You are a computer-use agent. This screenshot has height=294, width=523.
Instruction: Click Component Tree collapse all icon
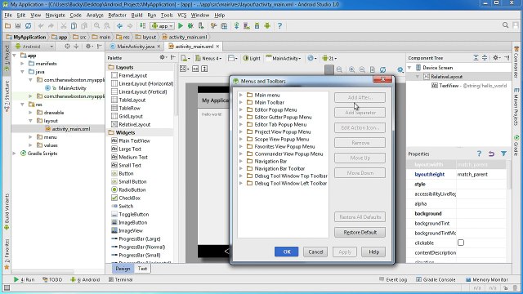tap(485, 58)
